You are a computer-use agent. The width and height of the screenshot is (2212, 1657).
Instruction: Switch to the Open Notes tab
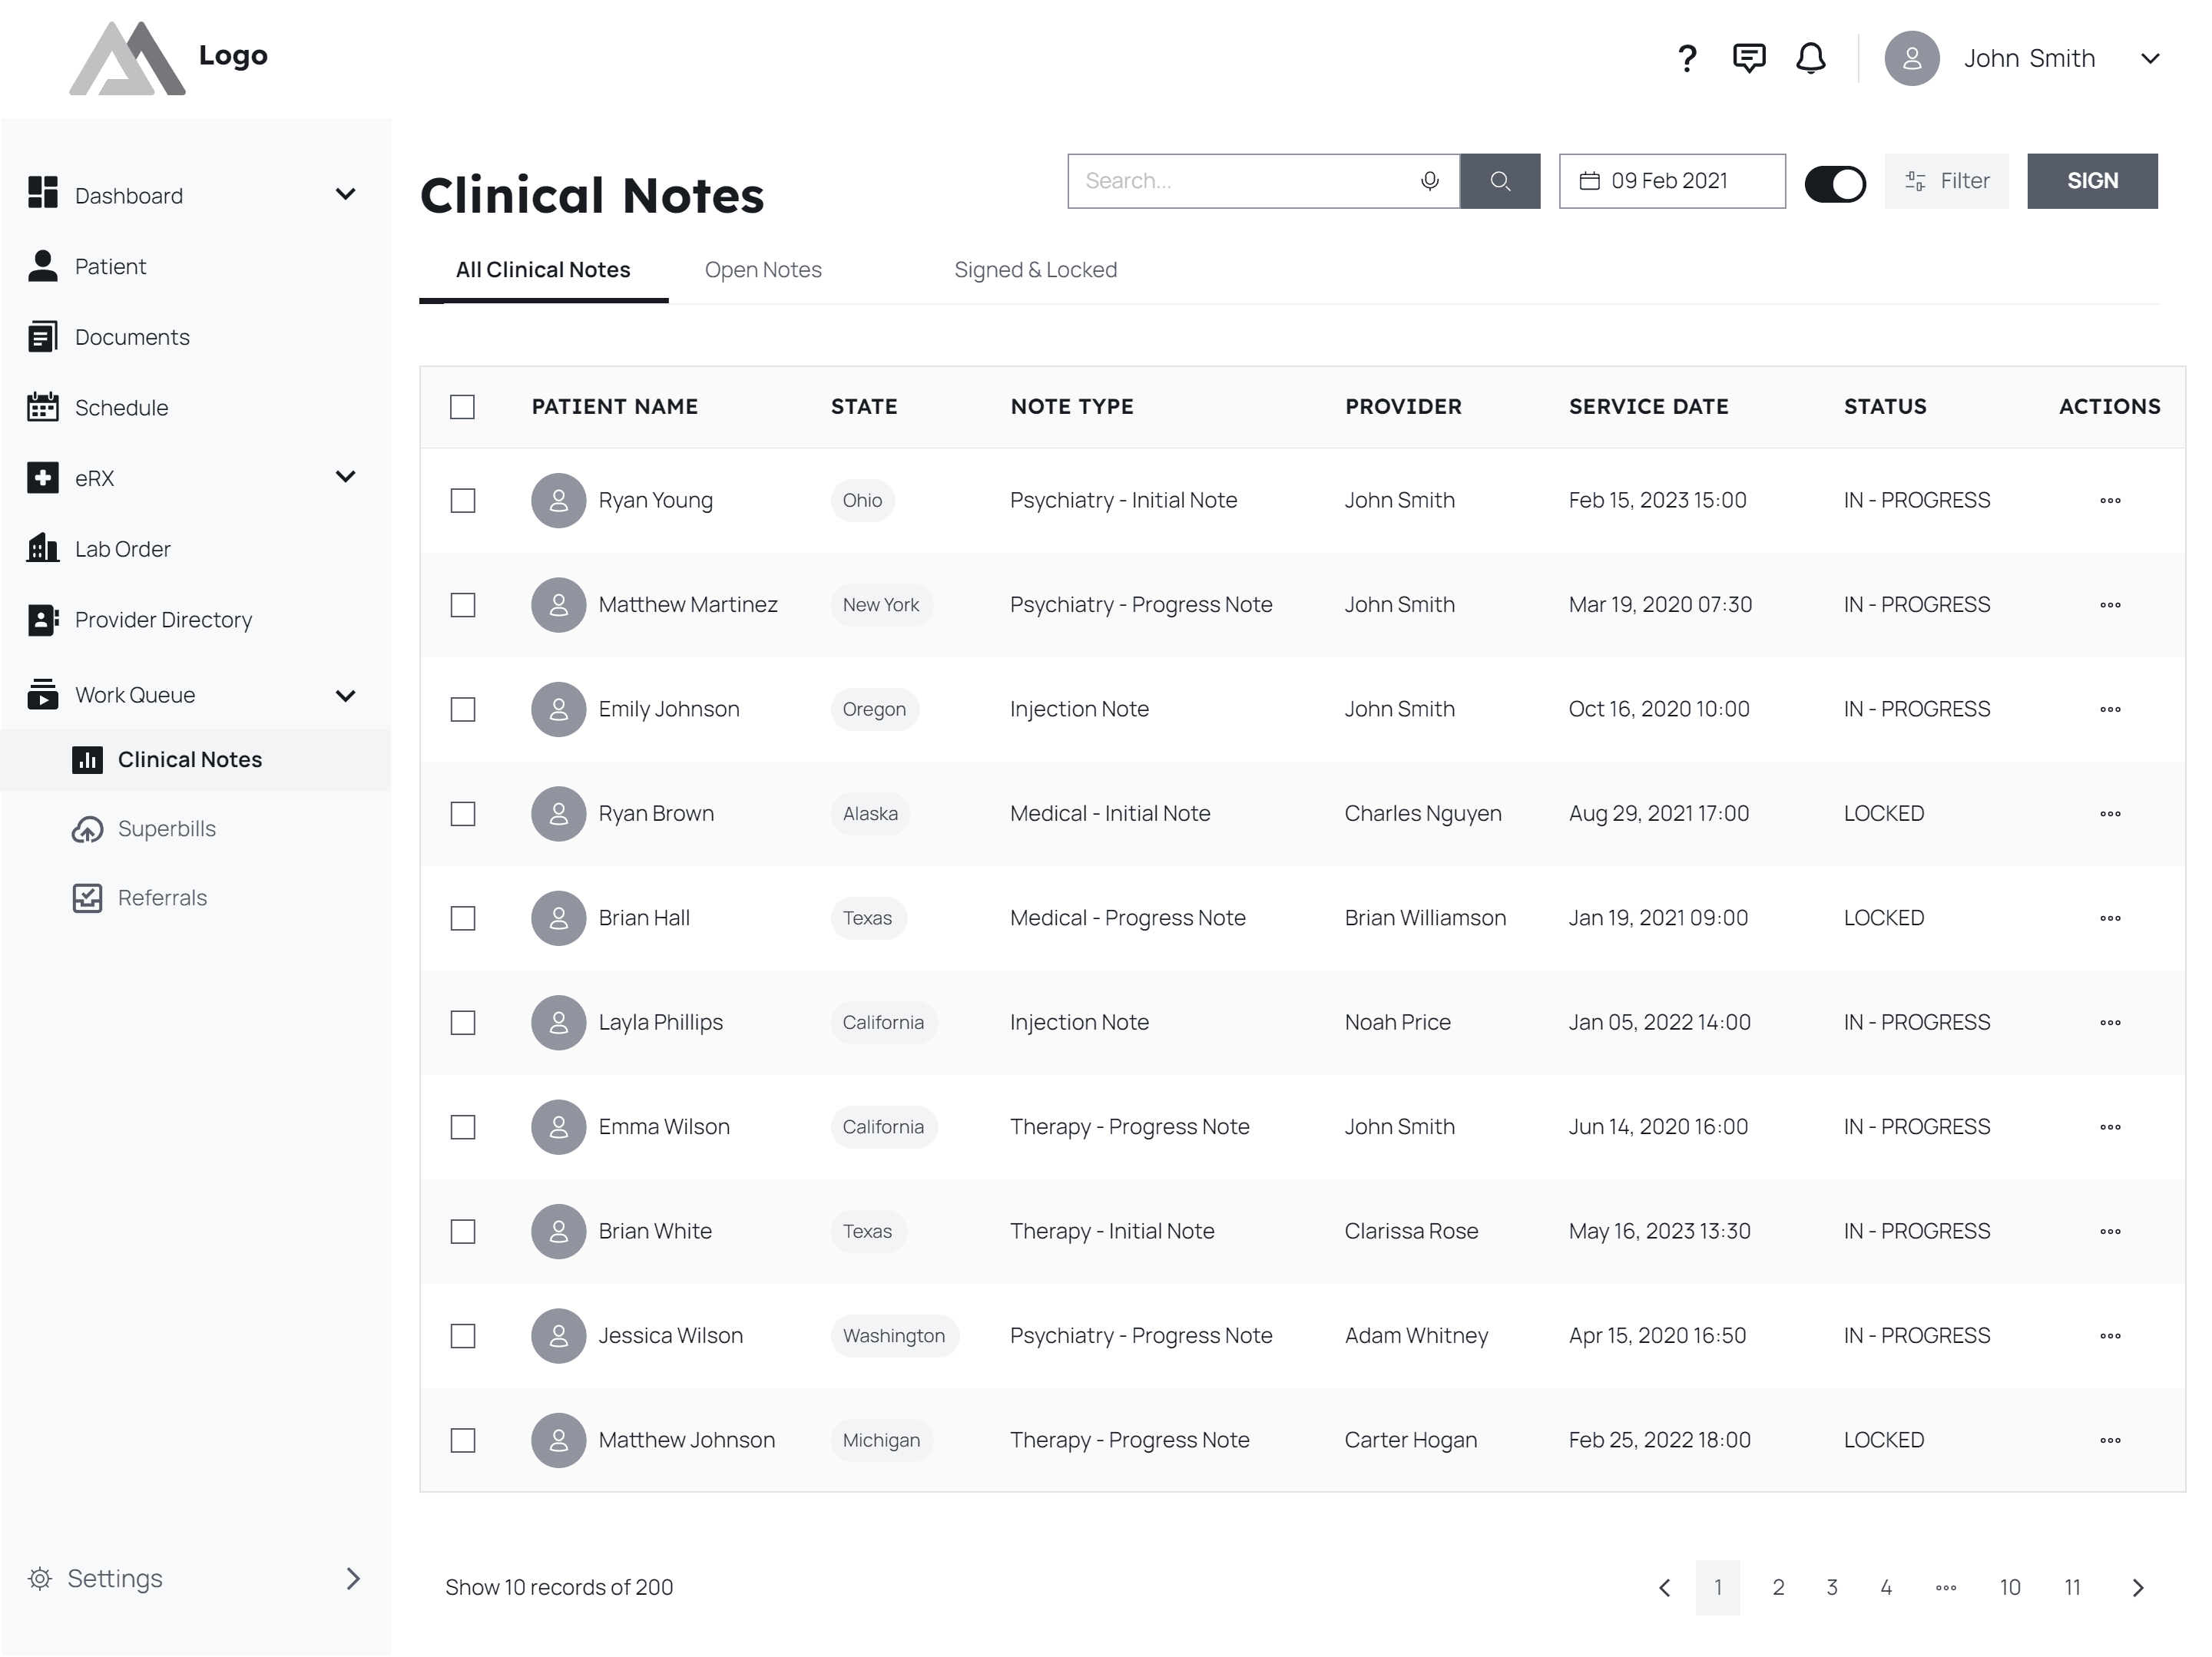point(763,269)
